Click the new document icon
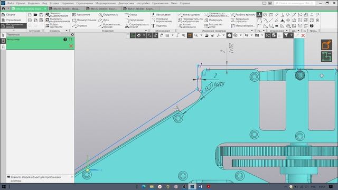This screenshot has height=190, width=338. pos(30,15)
